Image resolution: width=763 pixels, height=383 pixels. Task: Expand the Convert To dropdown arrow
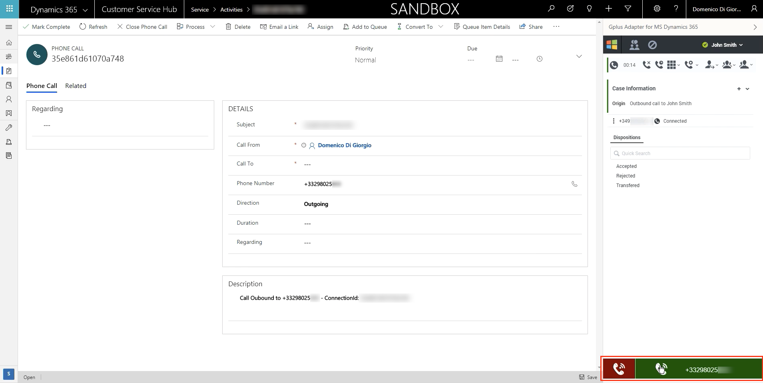click(x=441, y=27)
